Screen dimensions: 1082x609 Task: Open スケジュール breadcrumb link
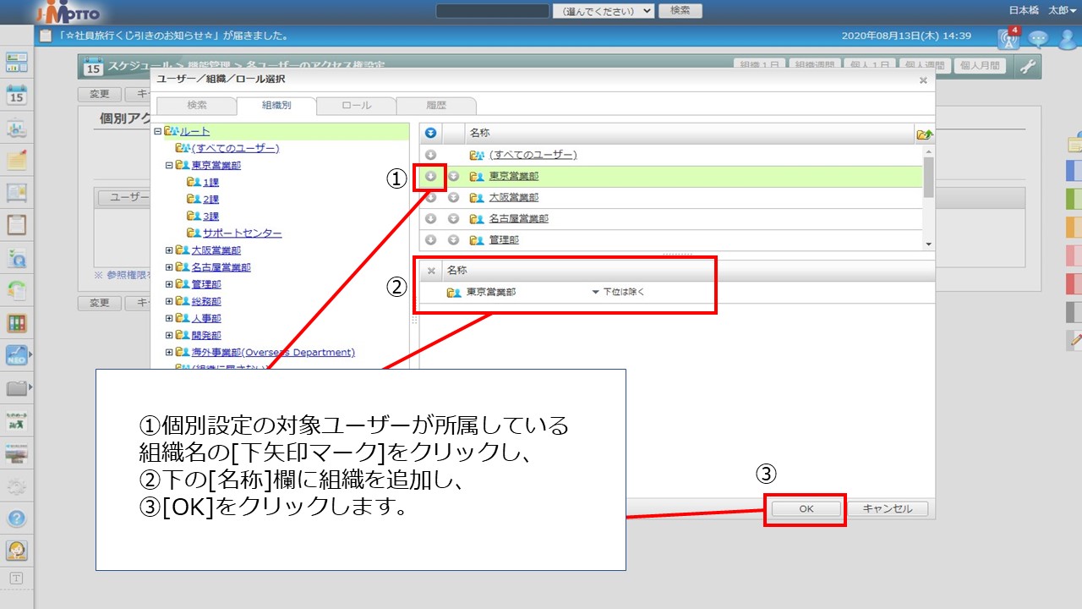(141, 66)
